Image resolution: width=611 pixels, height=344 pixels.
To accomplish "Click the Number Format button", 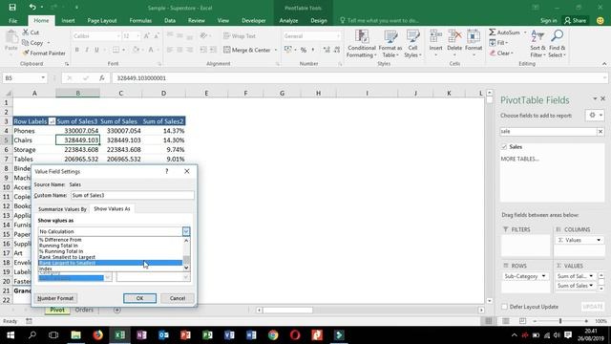I will [55, 298].
